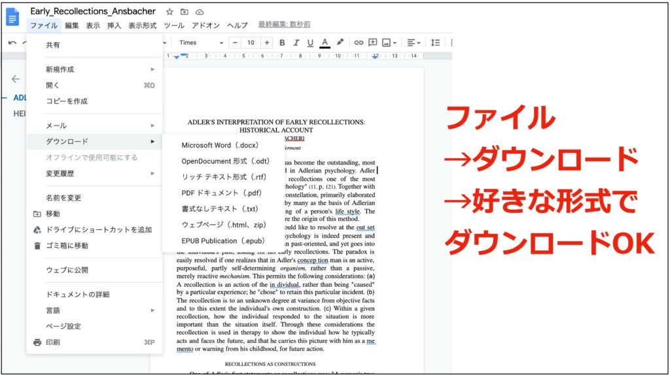Download as ウェブページ (.html、zip)
Image resolution: width=670 pixels, height=375 pixels.
click(223, 225)
